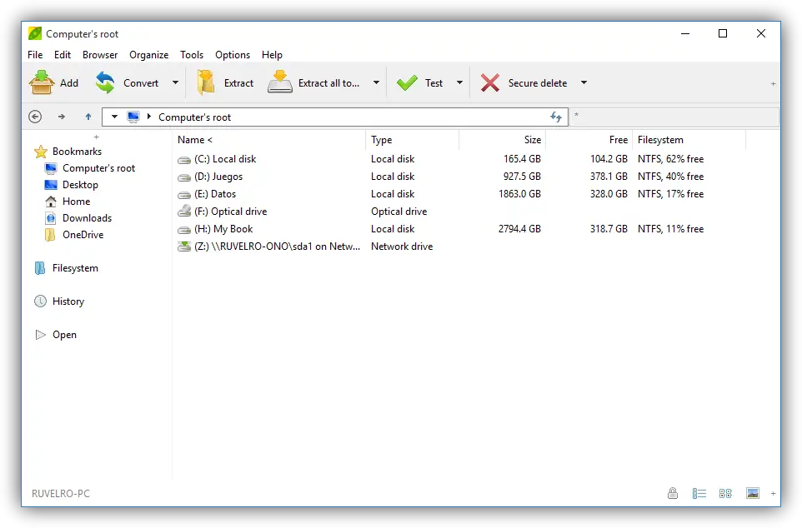Click the Convert blue arrows icon

pos(105,82)
